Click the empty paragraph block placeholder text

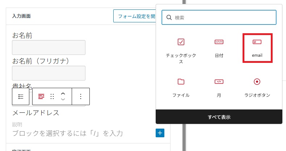click(x=68, y=133)
